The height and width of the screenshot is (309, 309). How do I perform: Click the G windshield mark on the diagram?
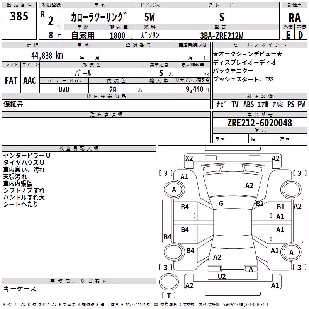click(221, 204)
